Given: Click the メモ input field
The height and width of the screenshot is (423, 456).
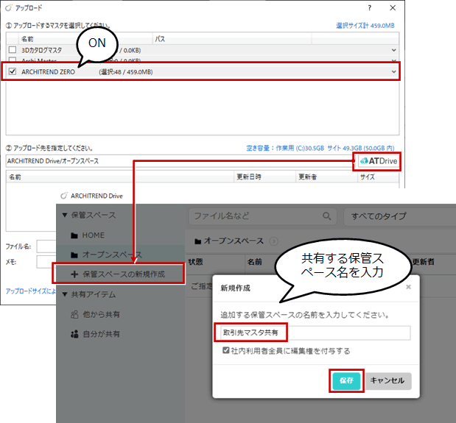Looking at the screenshot, I should pos(46,262).
